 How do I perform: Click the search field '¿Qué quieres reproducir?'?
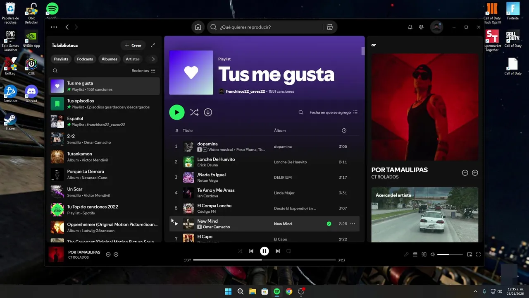265,27
